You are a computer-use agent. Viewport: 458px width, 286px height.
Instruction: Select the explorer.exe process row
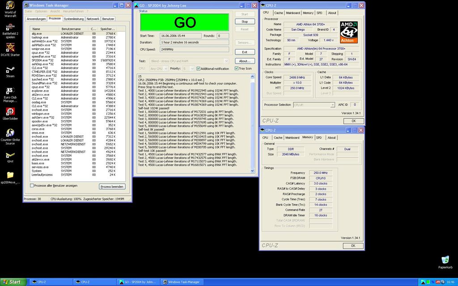click(x=74, y=91)
